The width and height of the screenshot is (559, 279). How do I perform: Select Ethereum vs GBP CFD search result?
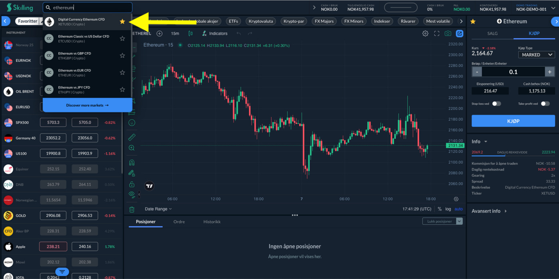(87, 55)
